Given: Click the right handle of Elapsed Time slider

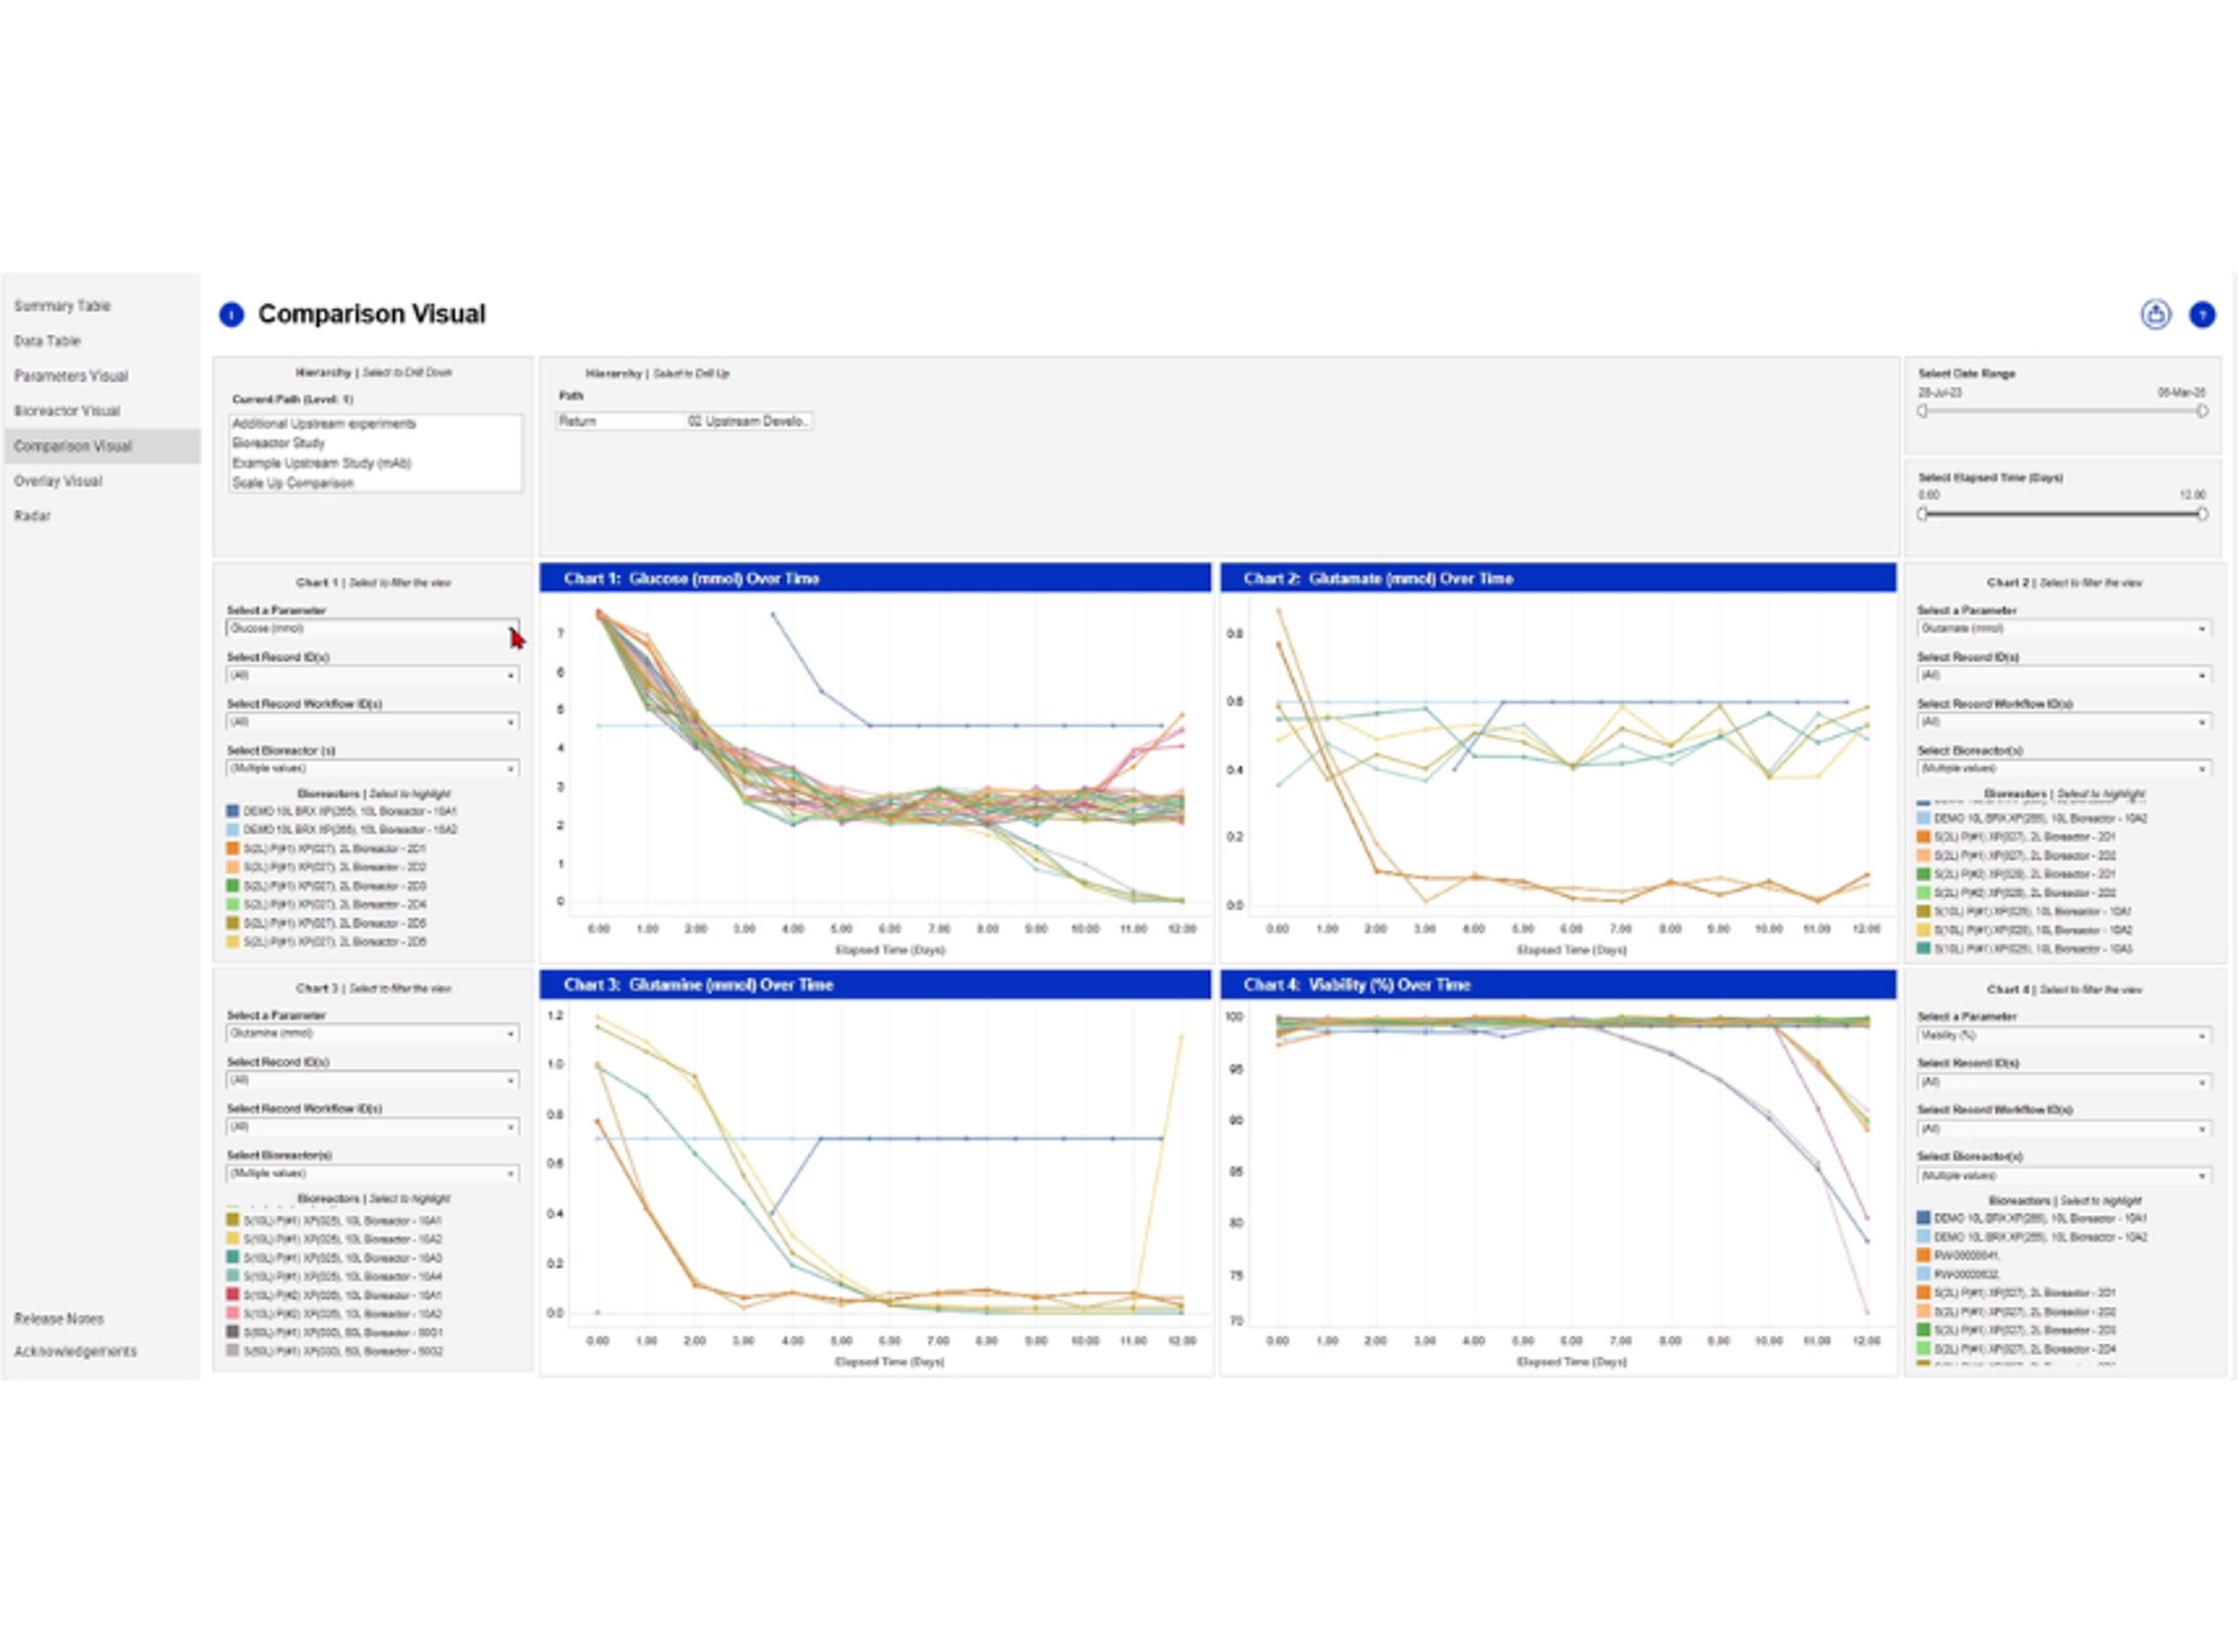Looking at the screenshot, I should click(x=2202, y=514).
